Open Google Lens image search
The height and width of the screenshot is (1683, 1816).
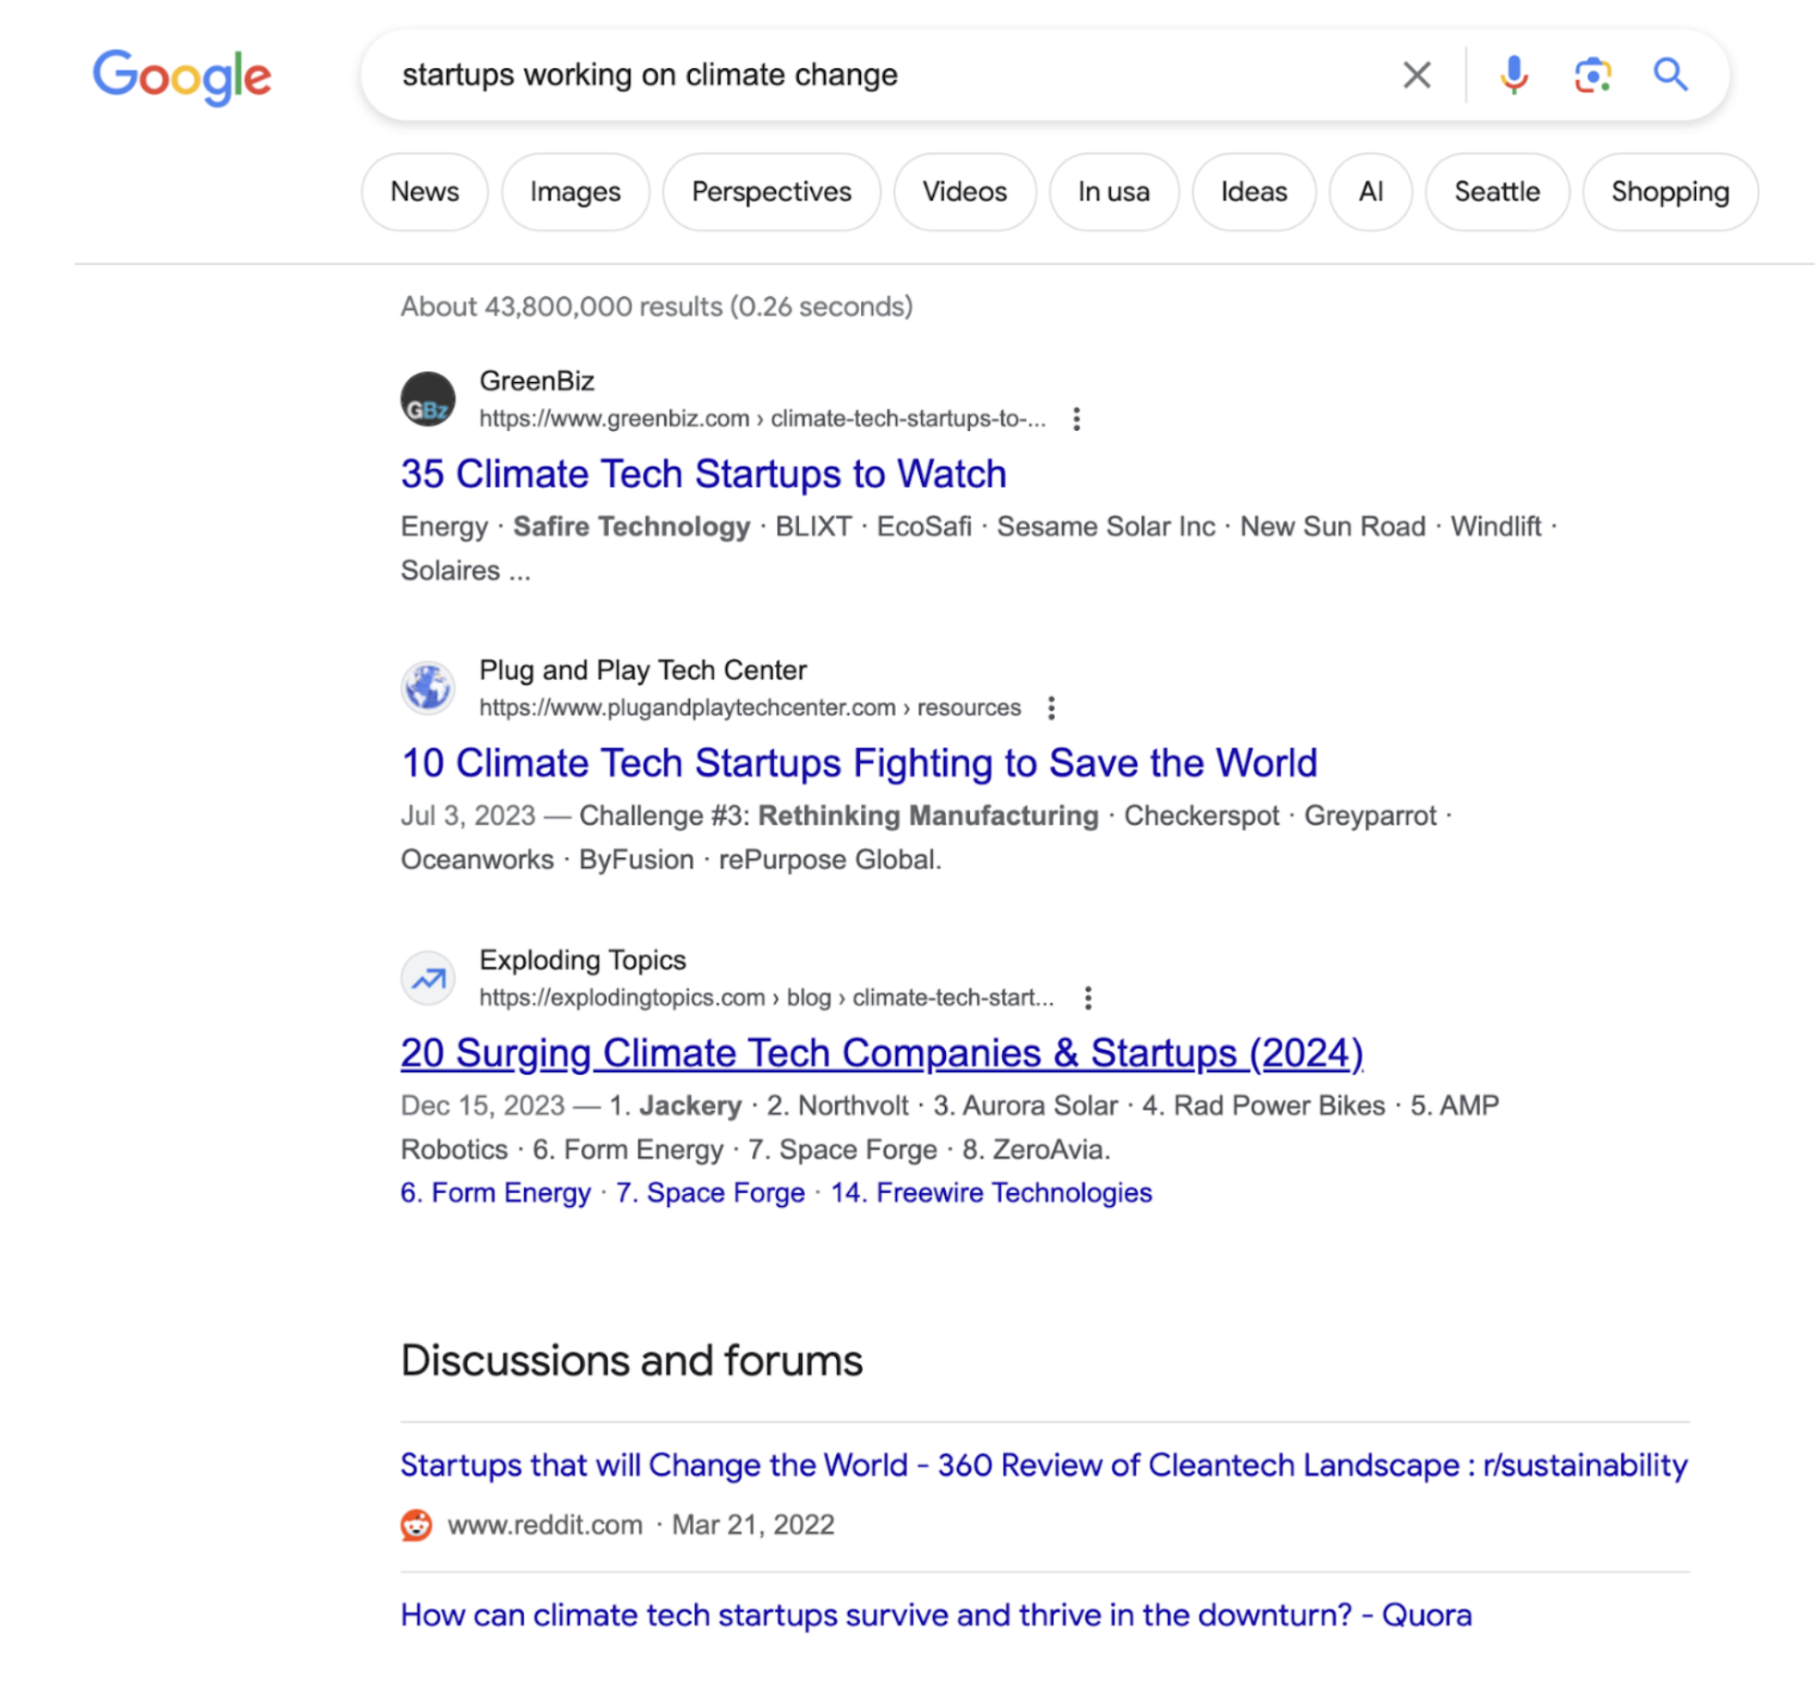(1592, 75)
